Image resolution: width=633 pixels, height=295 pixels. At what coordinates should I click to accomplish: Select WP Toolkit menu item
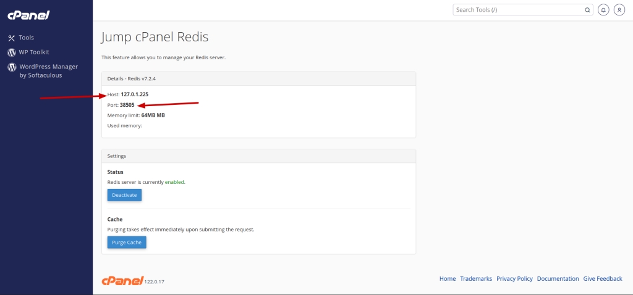tap(34, 52)
